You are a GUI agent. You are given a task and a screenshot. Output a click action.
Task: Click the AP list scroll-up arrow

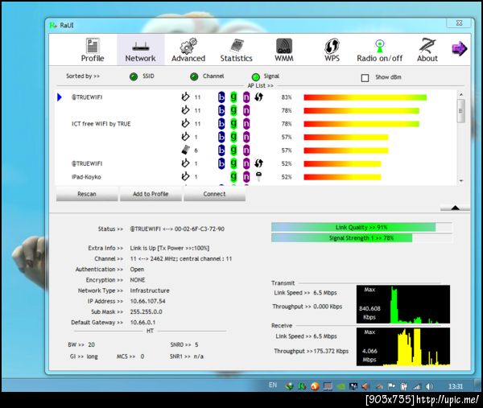click(x=460, y=94)
